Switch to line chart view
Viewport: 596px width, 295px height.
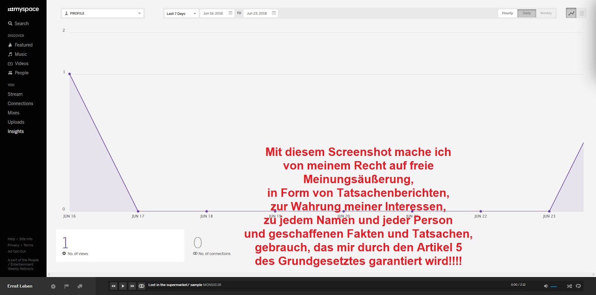click(571, 13)
